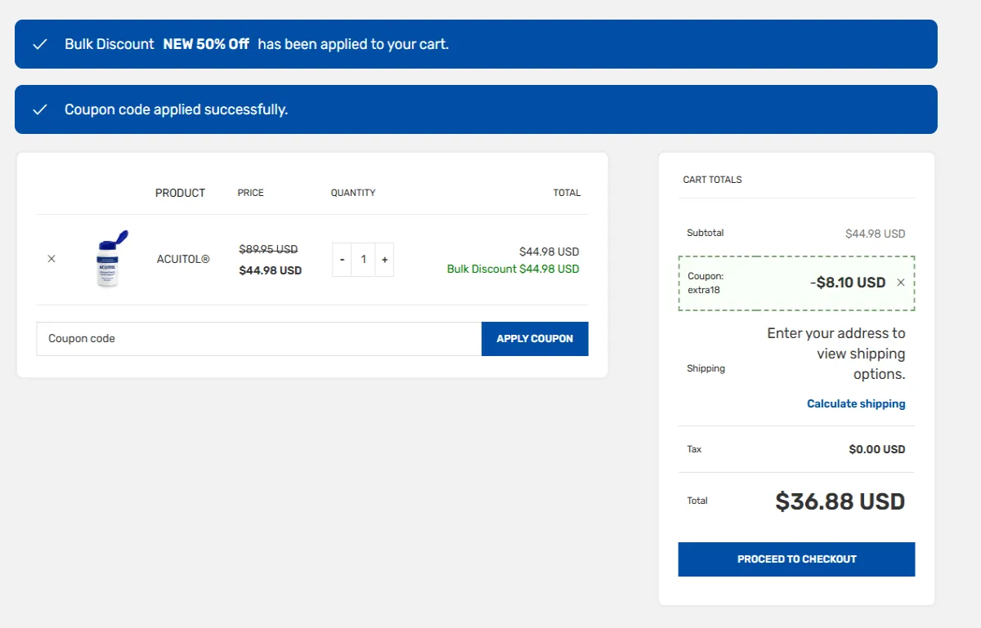Click the green Bulk Discount $44.98 text

(513, 269)
